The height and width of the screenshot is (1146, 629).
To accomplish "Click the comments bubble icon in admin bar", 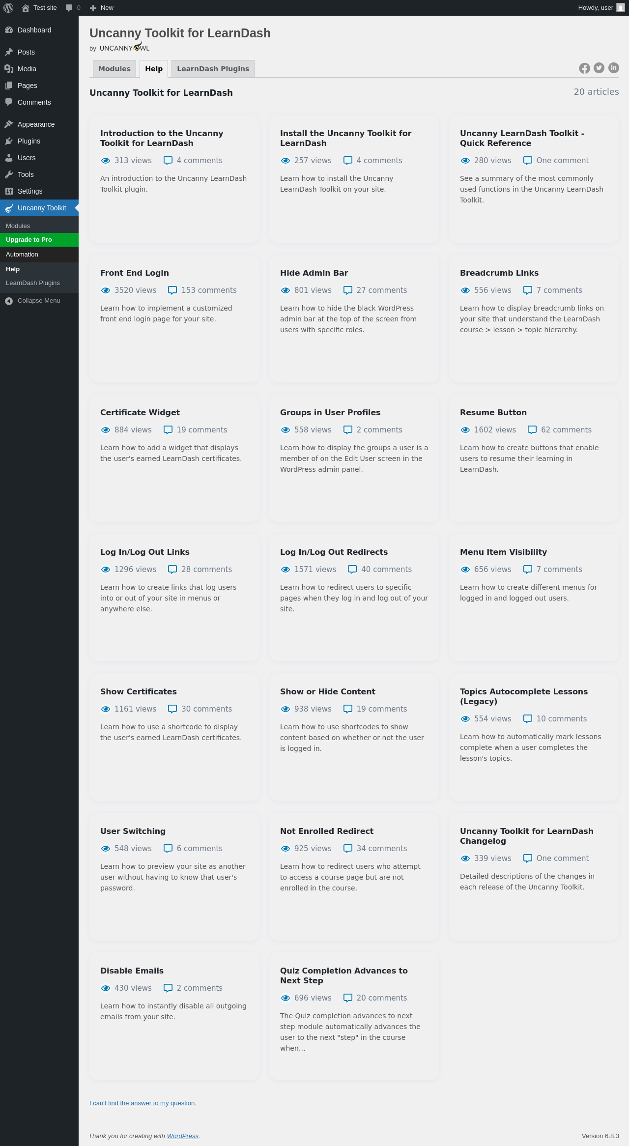I will pos(69,8).
